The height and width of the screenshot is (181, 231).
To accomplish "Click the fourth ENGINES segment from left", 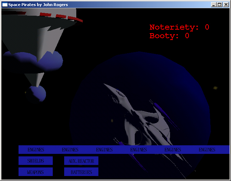I will [x=138, y=150].
